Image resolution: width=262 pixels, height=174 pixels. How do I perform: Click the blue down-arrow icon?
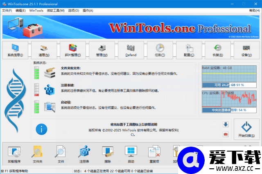click(x=226, y=124)
